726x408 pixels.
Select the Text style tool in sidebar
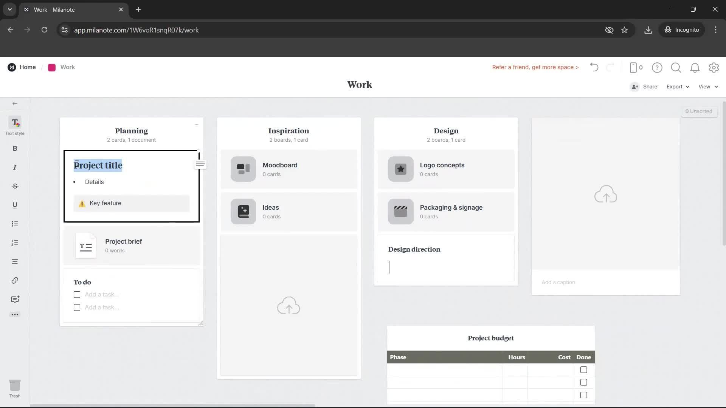[x=15, y=125]
